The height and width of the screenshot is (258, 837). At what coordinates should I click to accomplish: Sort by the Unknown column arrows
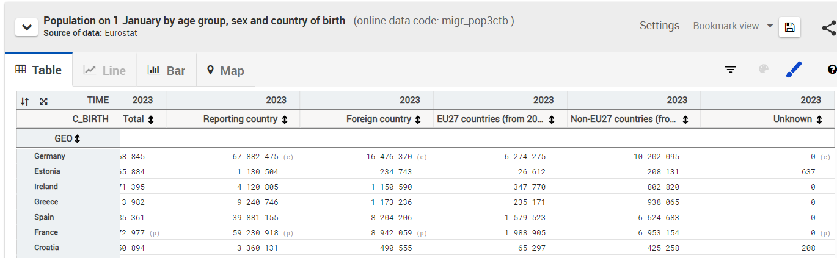pos(819,120)
